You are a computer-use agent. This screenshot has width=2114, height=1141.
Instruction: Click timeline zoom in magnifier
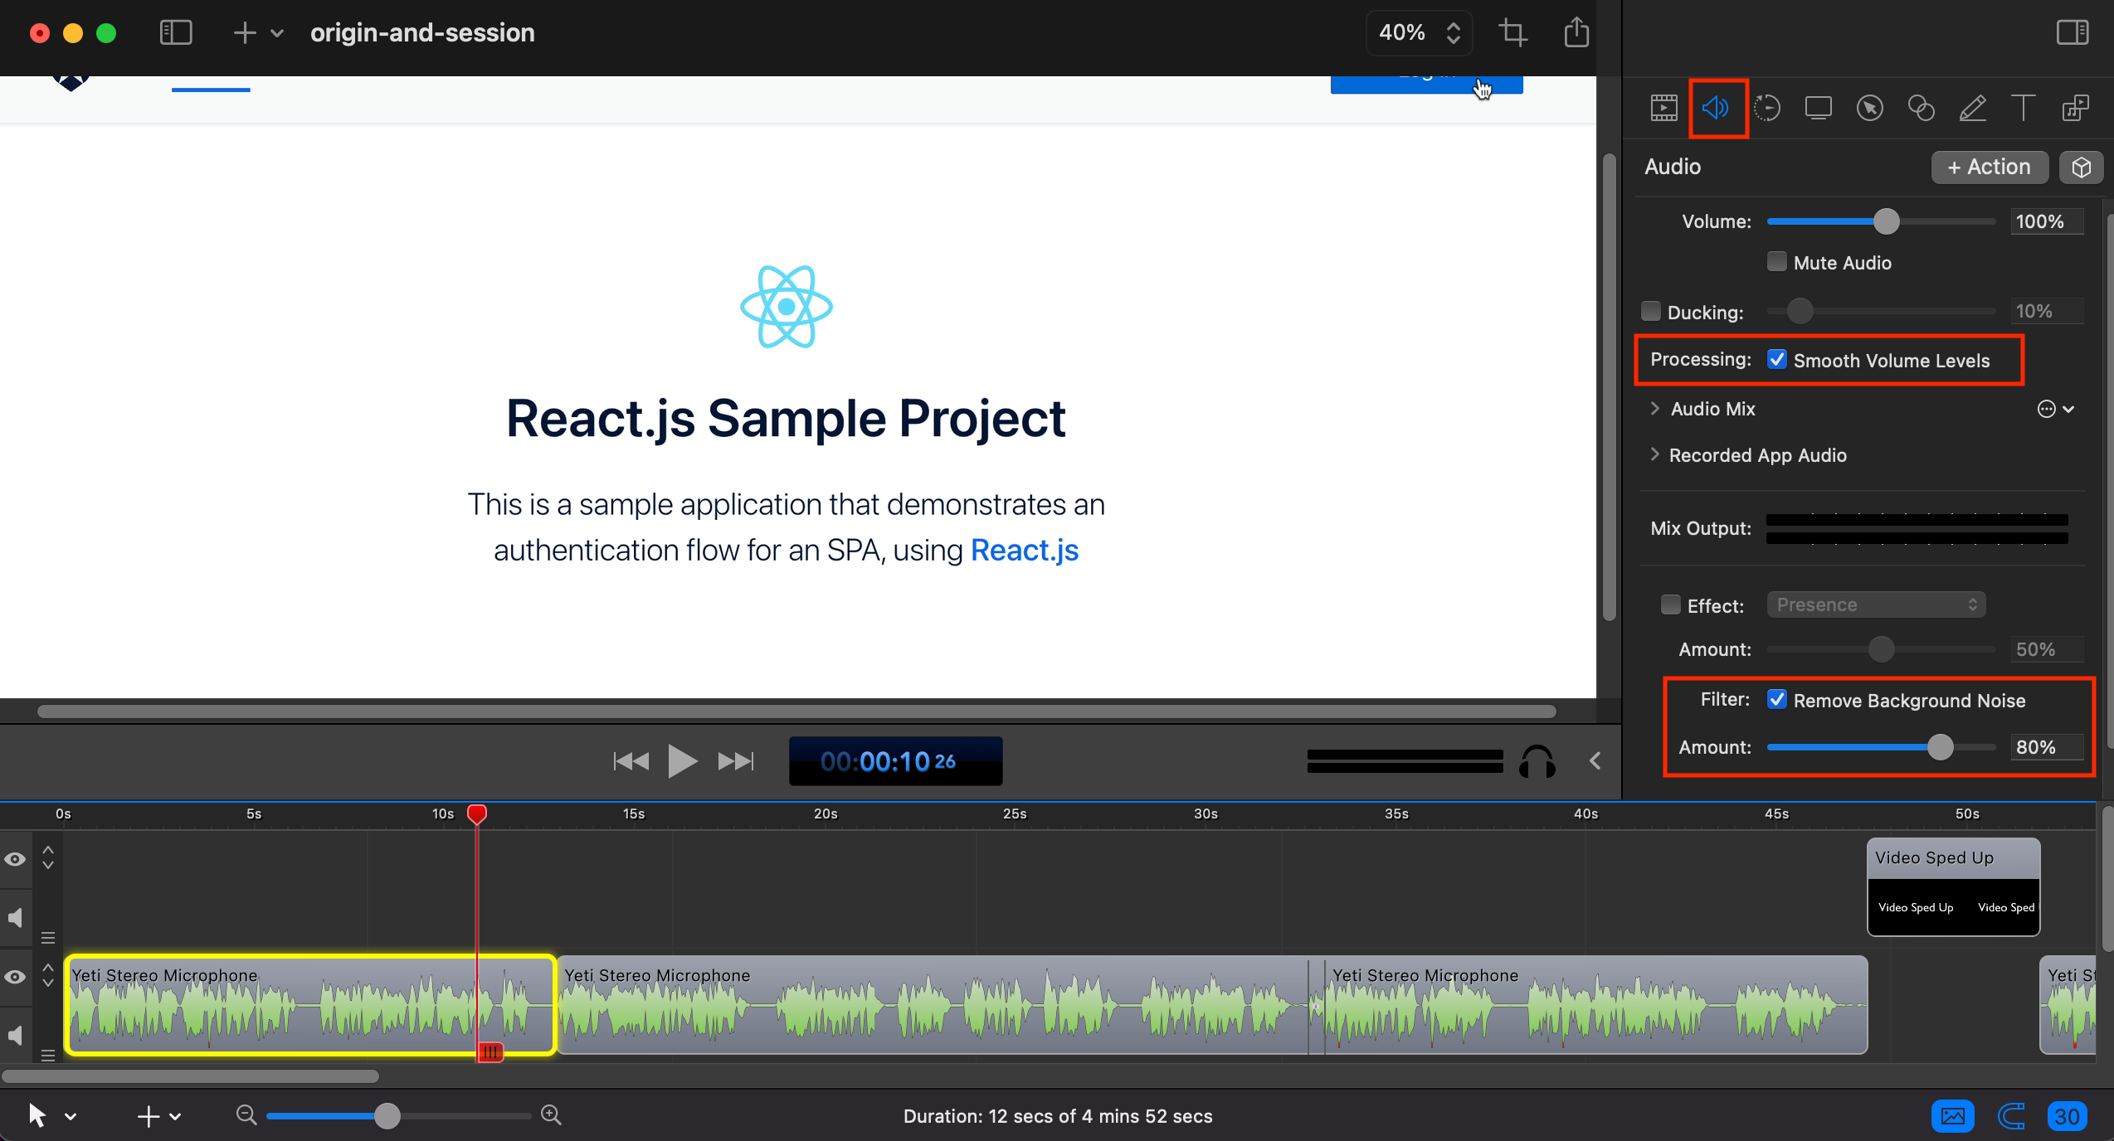pyautogui.click(x=551, y=1115)
